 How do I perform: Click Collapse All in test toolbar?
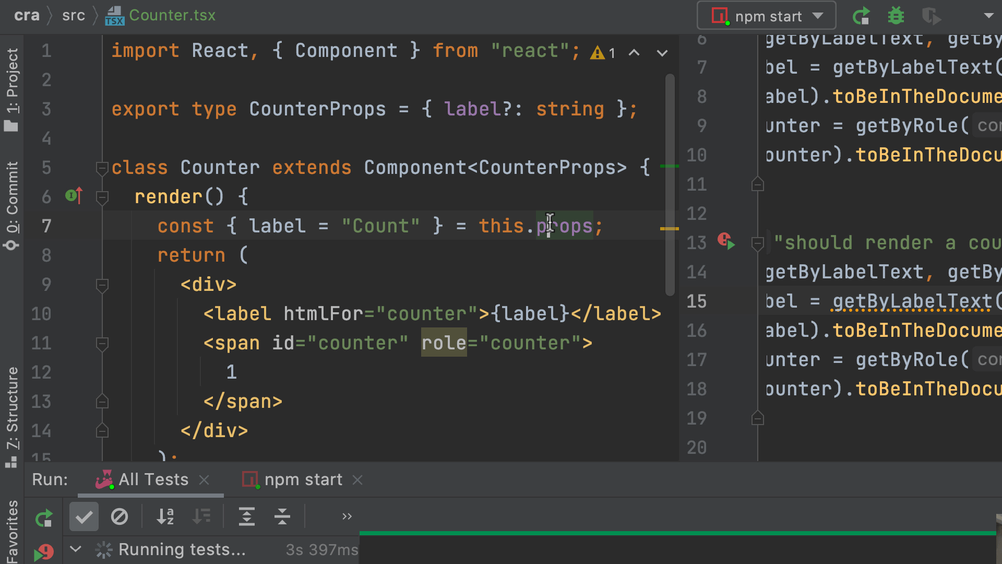282,517
